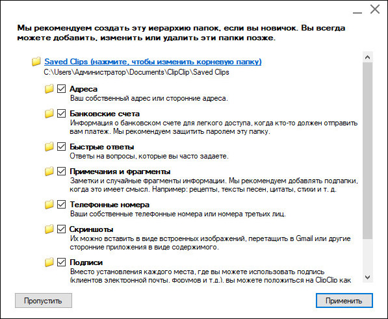
Task: Click the folder icon beside Быстрые ответы
Action: pyautogui.click(x=49, y=146)
